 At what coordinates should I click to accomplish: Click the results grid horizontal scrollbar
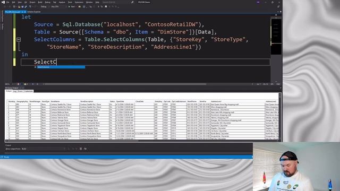click(73, 141)
